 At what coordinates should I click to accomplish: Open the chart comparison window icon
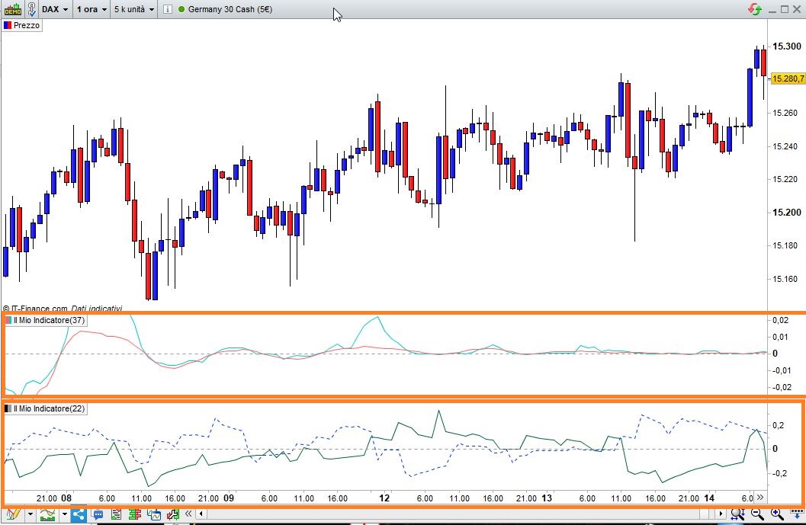pos(154,514)
